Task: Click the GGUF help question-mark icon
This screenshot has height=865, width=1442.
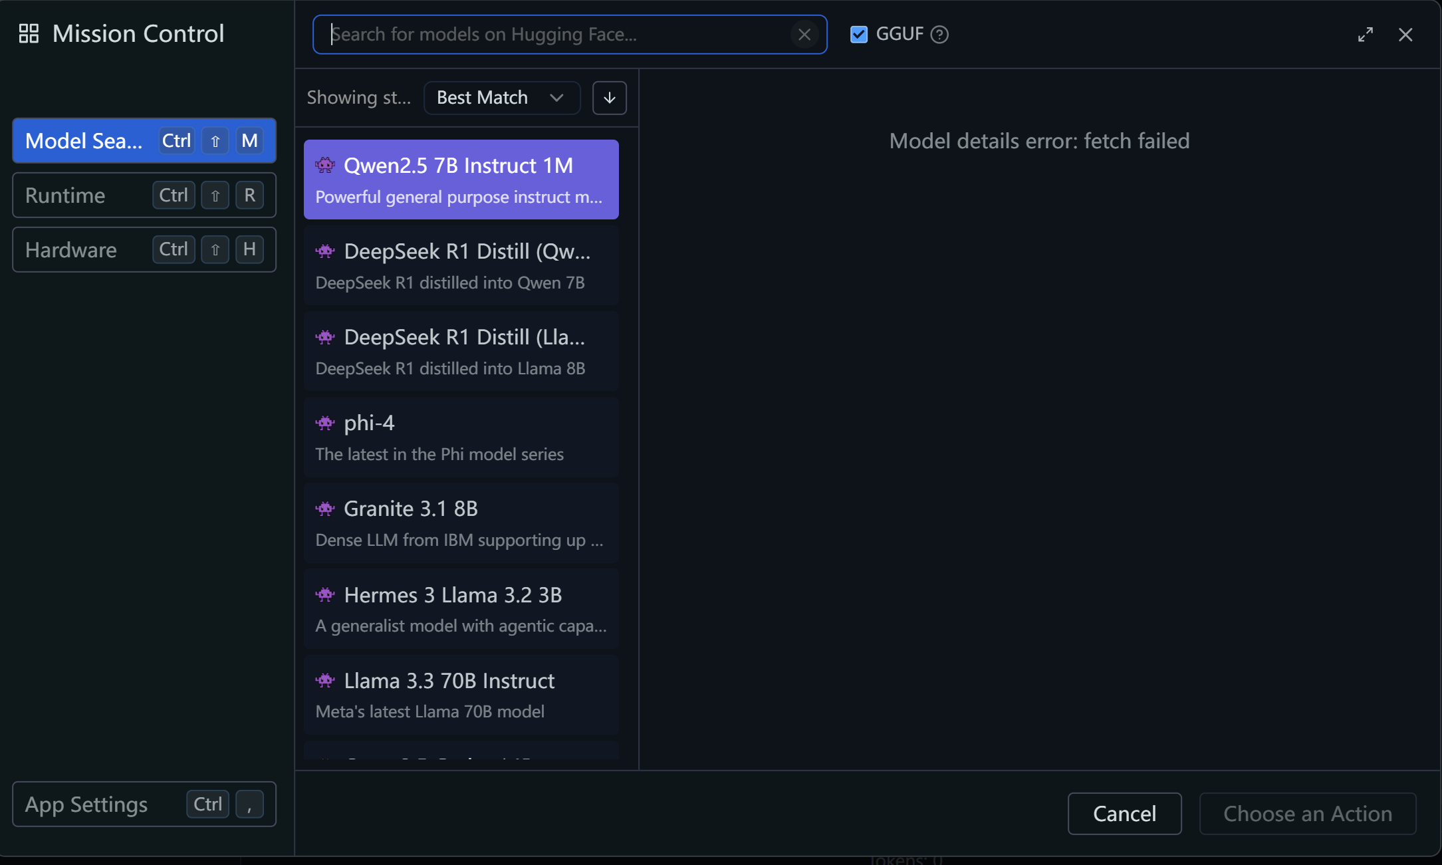Action: [x=939, y=35]
